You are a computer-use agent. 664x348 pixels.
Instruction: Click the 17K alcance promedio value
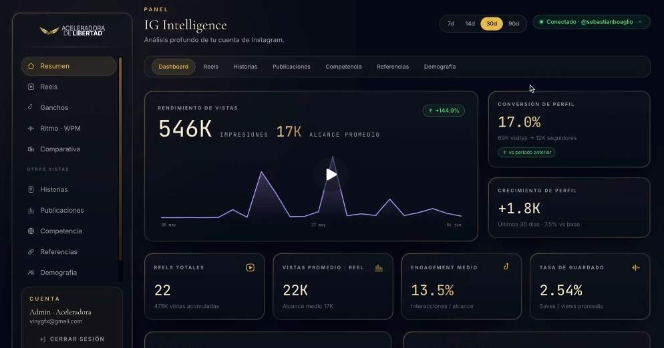click(289, 131)
